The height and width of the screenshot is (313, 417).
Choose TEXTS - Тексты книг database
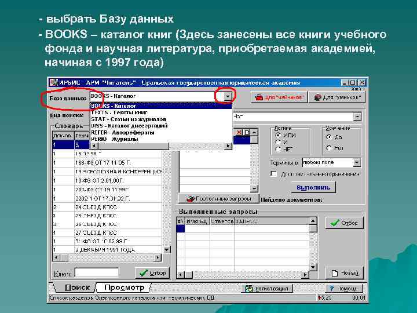pyautogui.click(x=161, y=112)
